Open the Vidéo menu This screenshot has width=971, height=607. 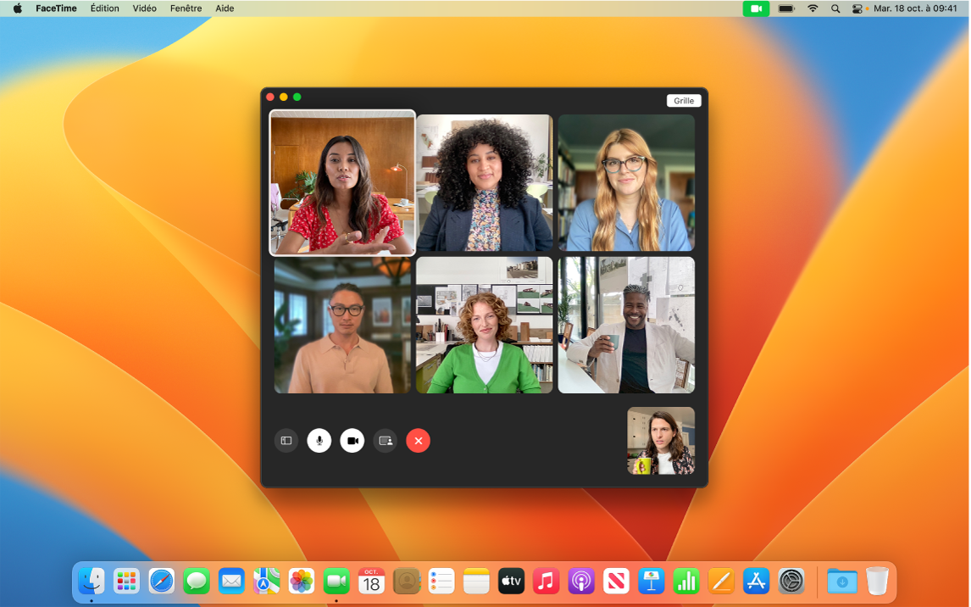144,8
